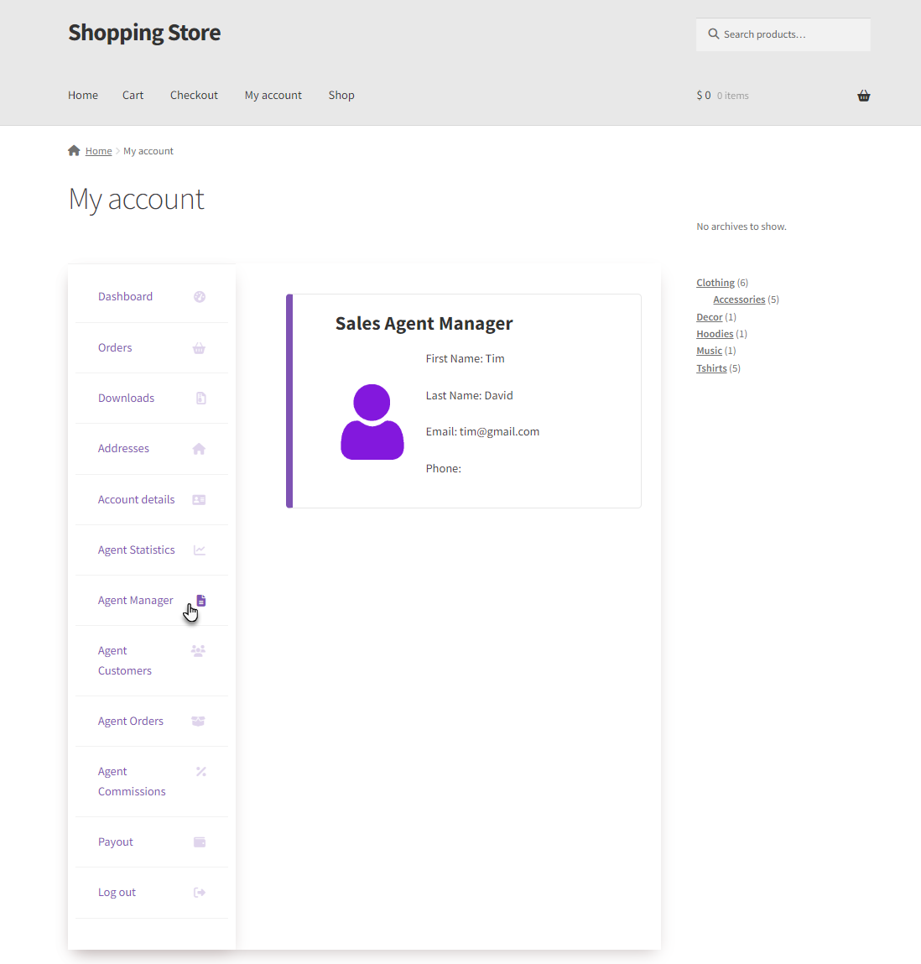Open the Decor category link
The image size is (921, 964).
click(710, 316)
